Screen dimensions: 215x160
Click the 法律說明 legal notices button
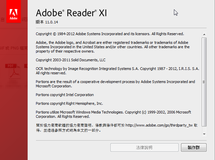144,147
